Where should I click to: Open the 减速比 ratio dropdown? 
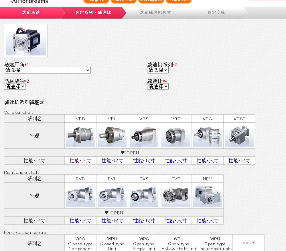point(157,86)
